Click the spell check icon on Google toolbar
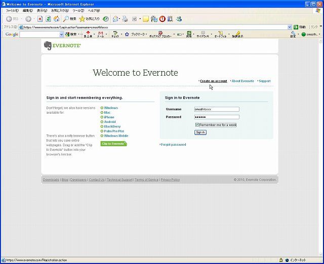This screenshot has height=264, width=324. 115,33
